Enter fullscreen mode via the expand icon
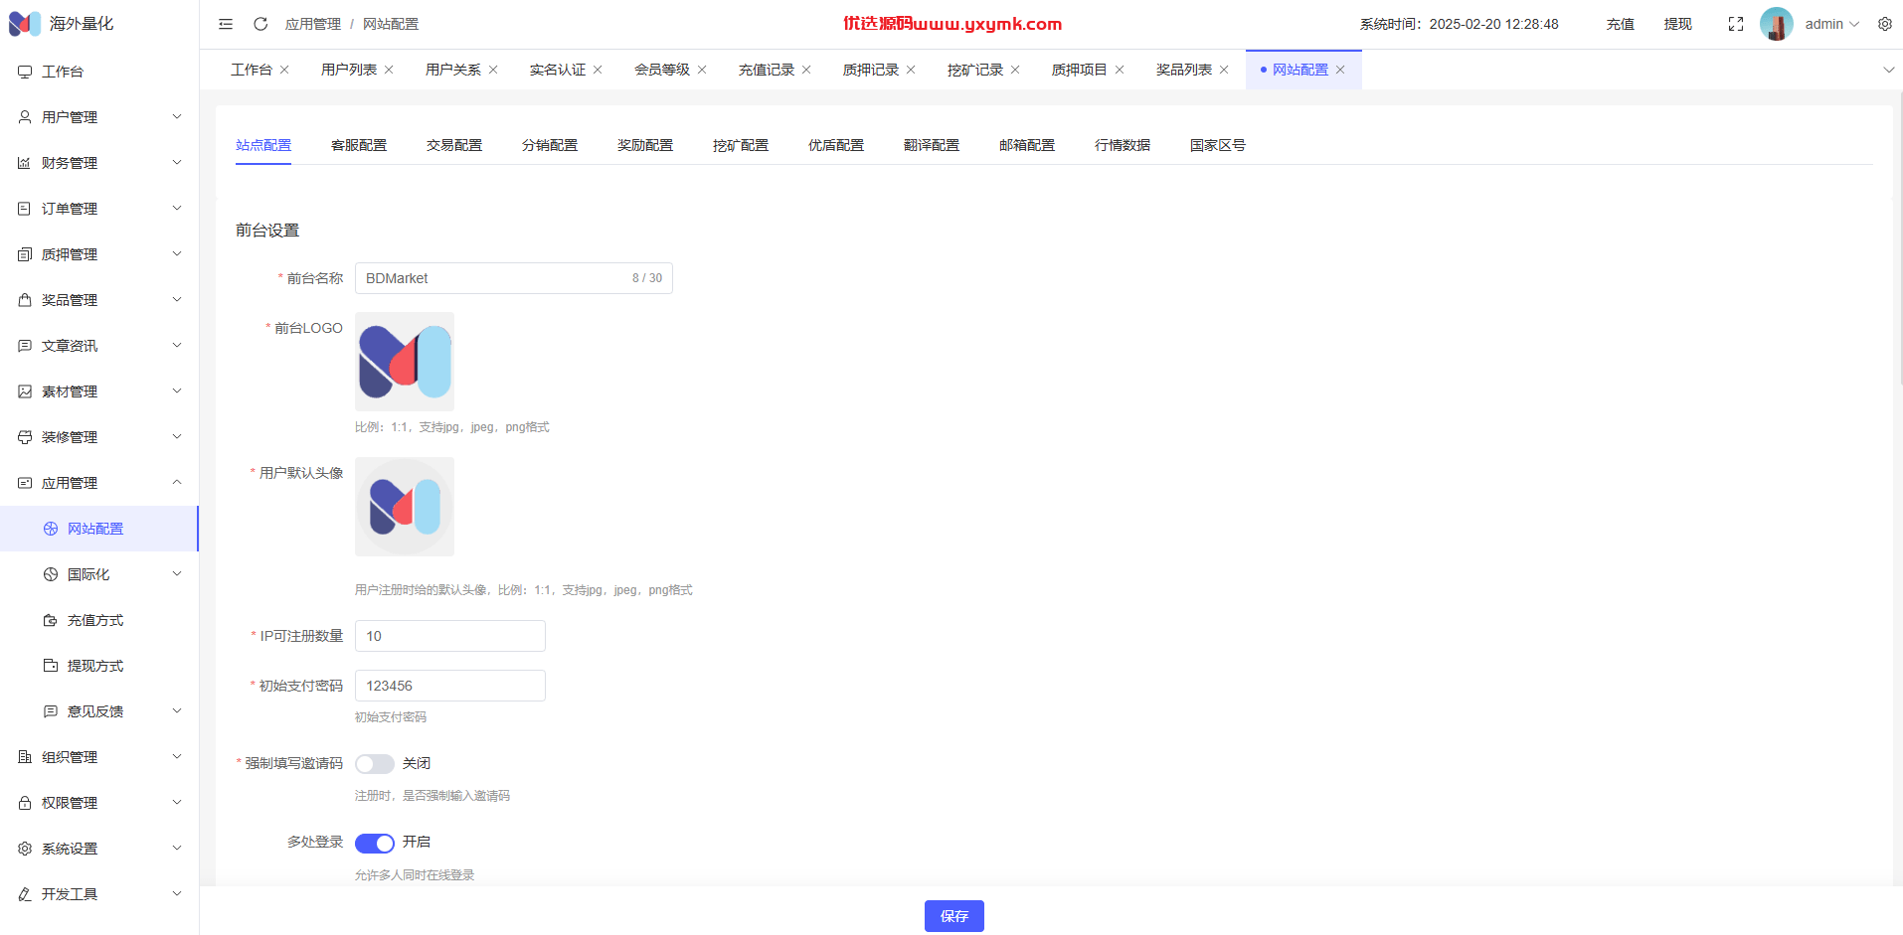The width and height of the screenshot is (1903, 935). pos(1736,24)
